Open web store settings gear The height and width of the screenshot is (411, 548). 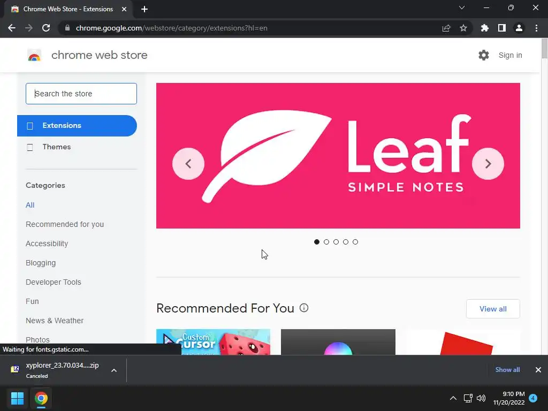(484, 55)
